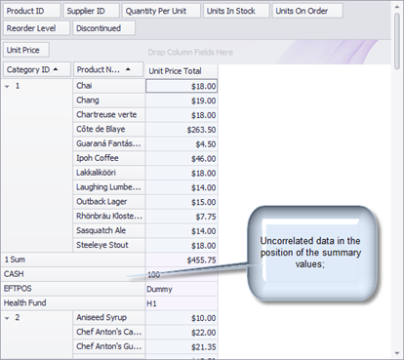Click the Unit Price data field header
This screenshot has width=404, height=360.
click(26, 50)
